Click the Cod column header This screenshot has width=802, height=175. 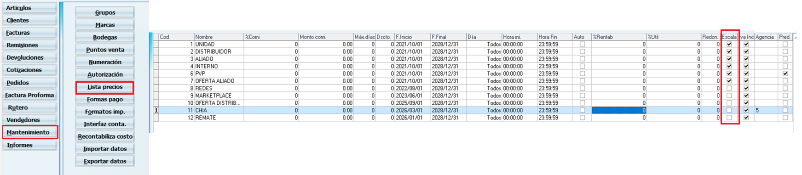pos(176,37)
